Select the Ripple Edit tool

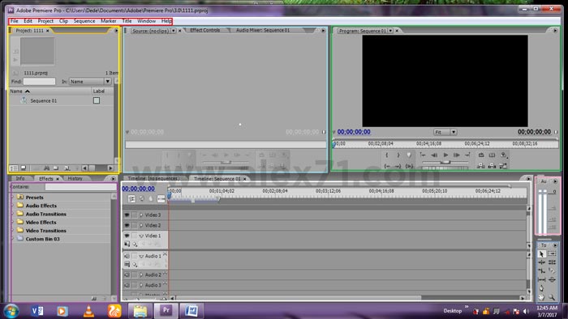pyautogui.click(x=541, y=262)
